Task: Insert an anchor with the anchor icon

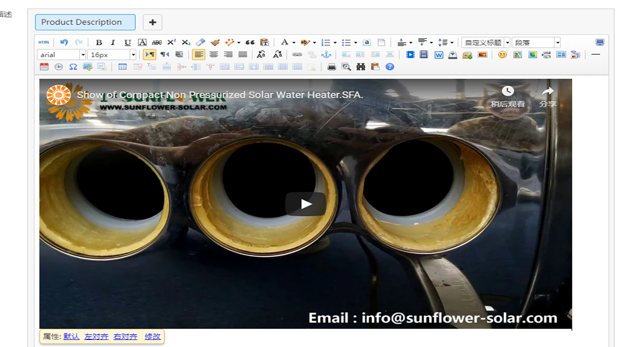Action: [x=326, y=55]
